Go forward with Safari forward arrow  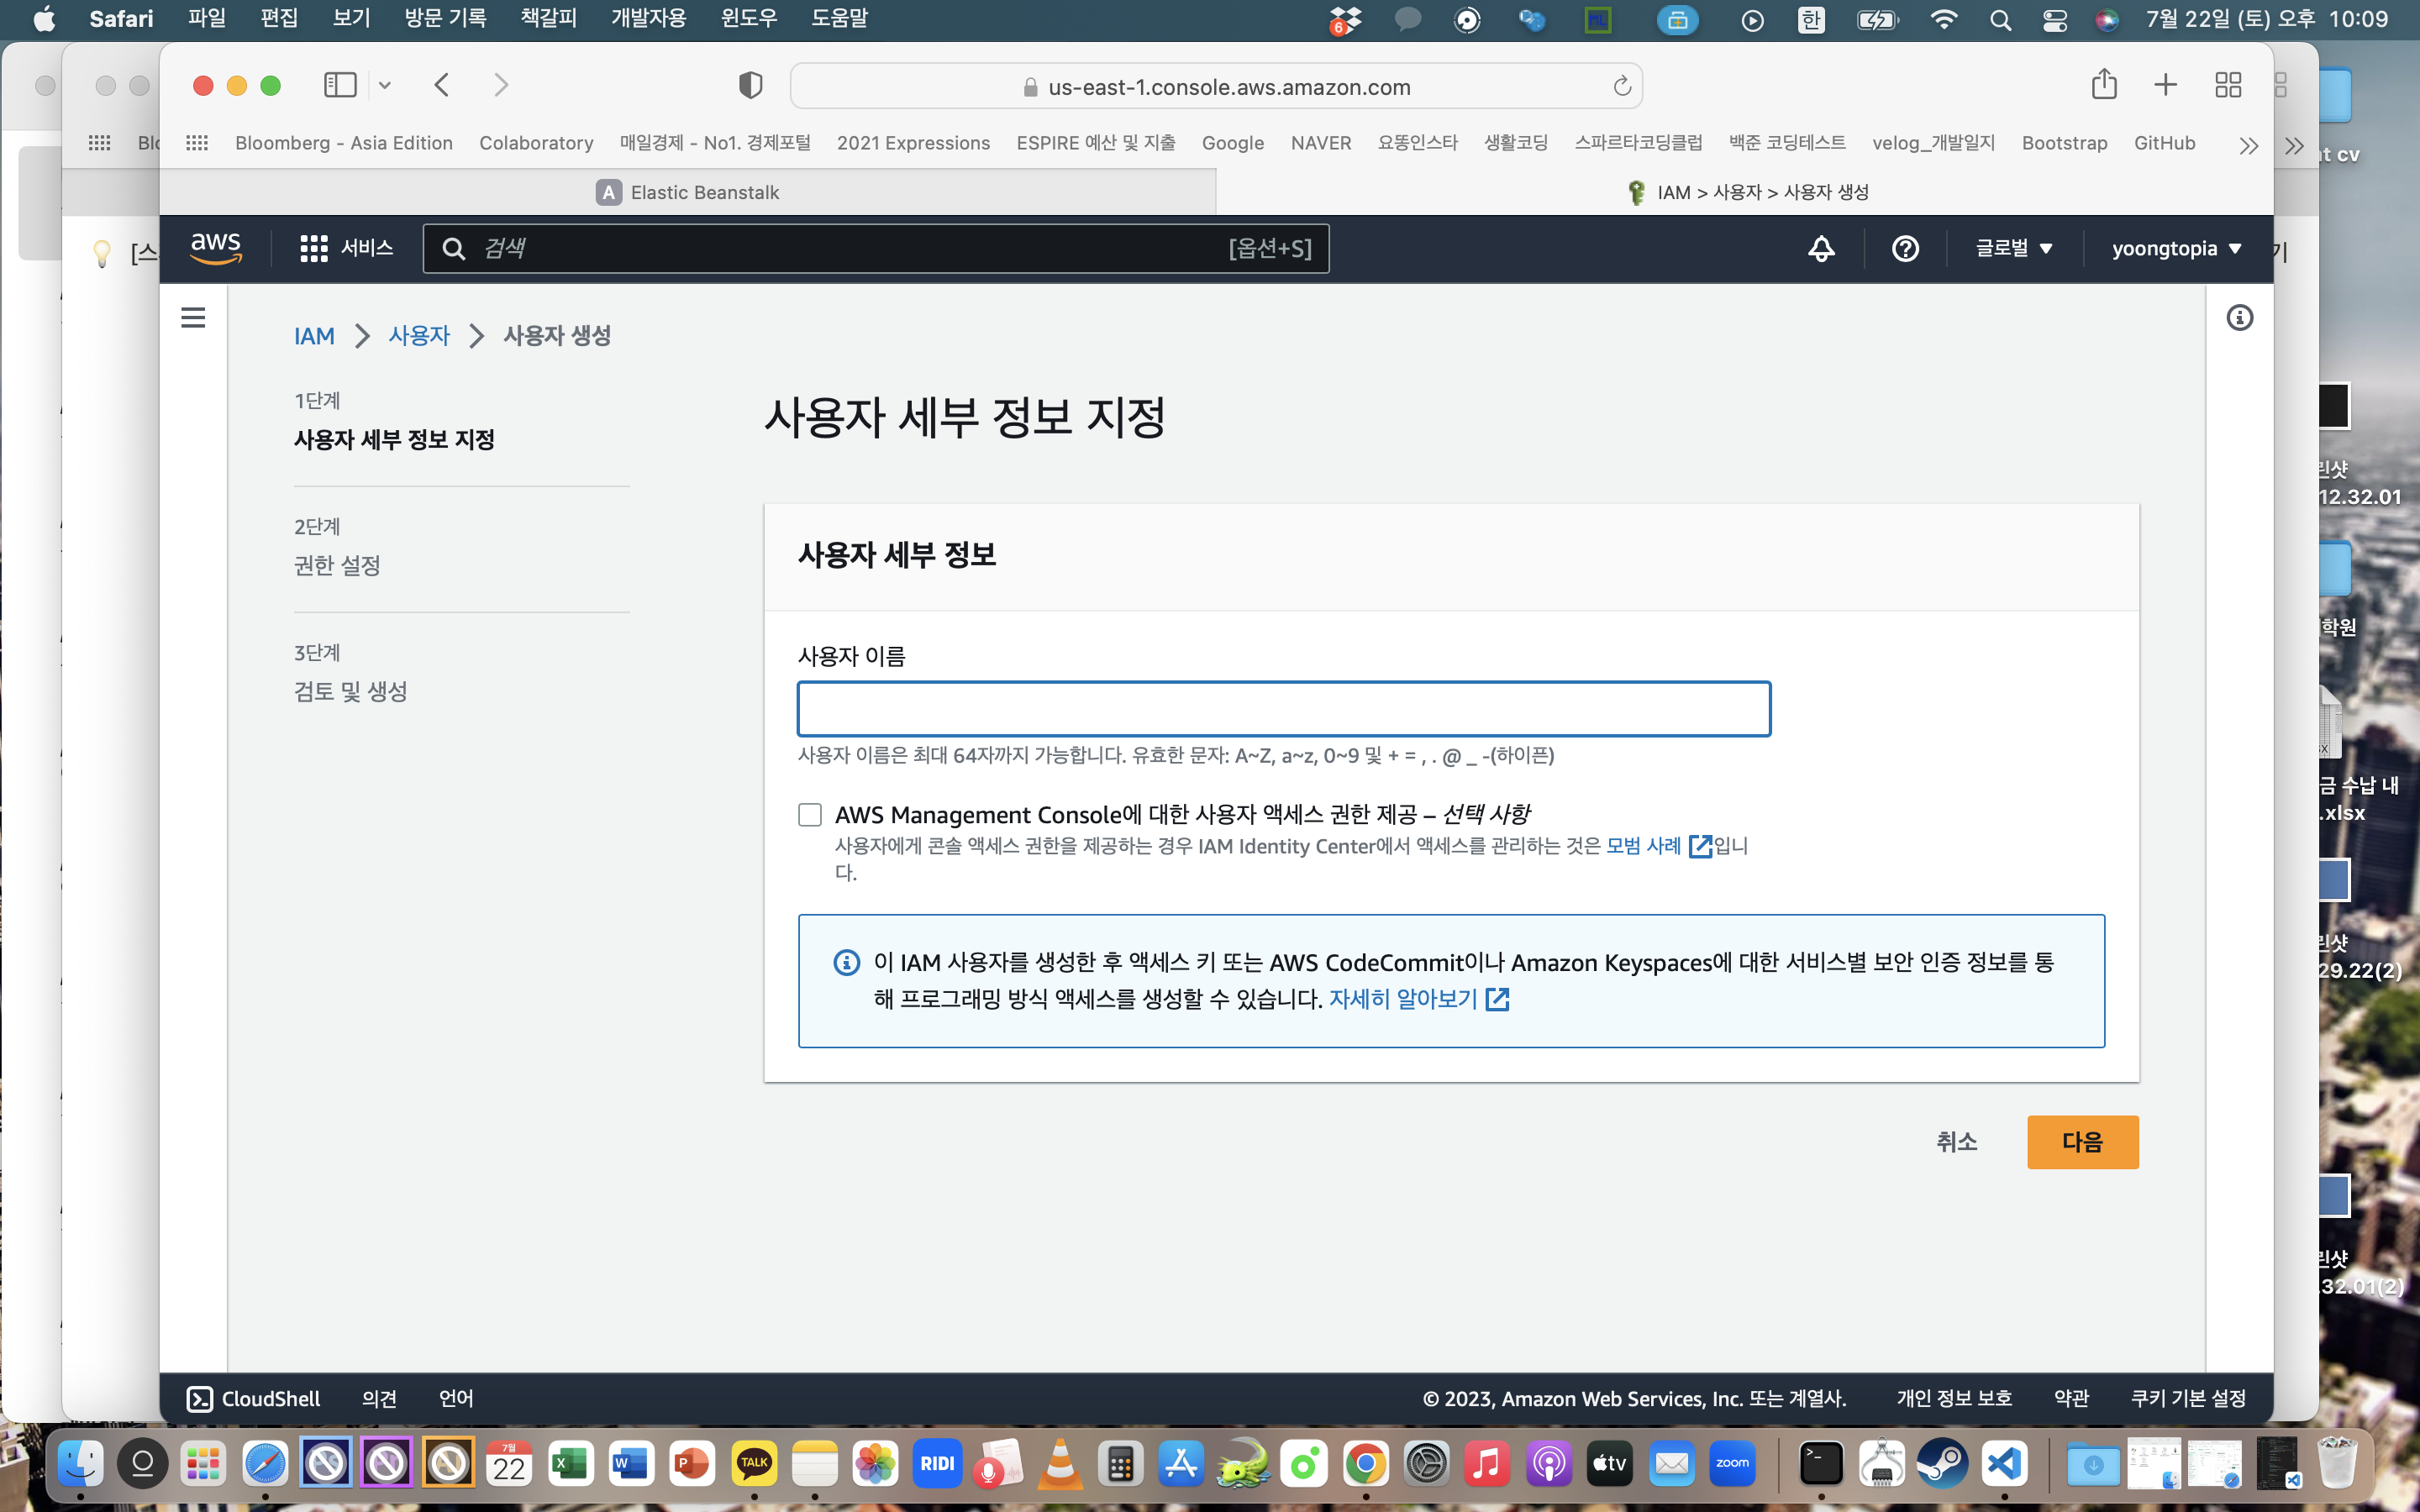click(x=501, y=85)
